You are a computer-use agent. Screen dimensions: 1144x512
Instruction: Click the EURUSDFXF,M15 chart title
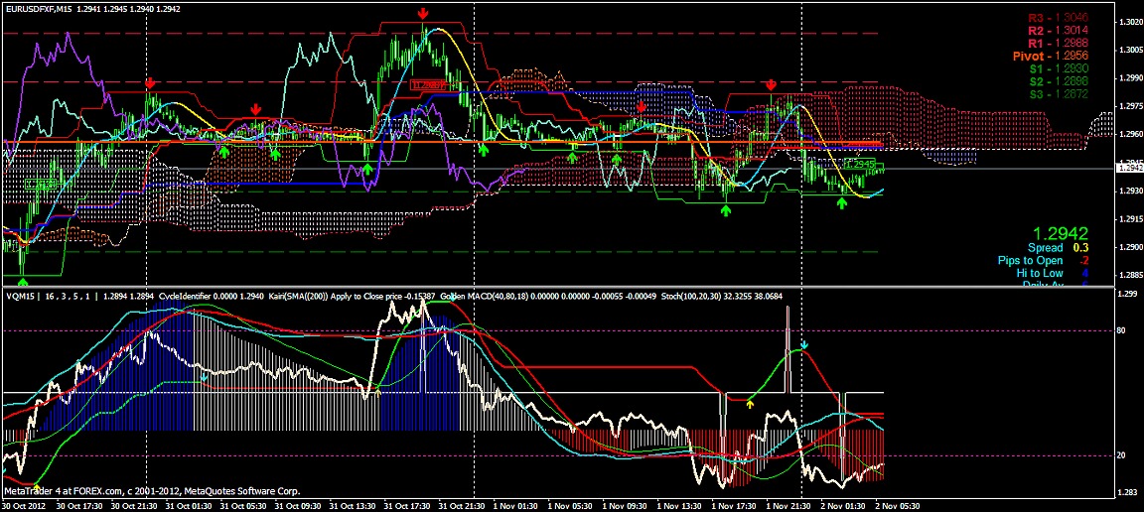coord(39,9)
